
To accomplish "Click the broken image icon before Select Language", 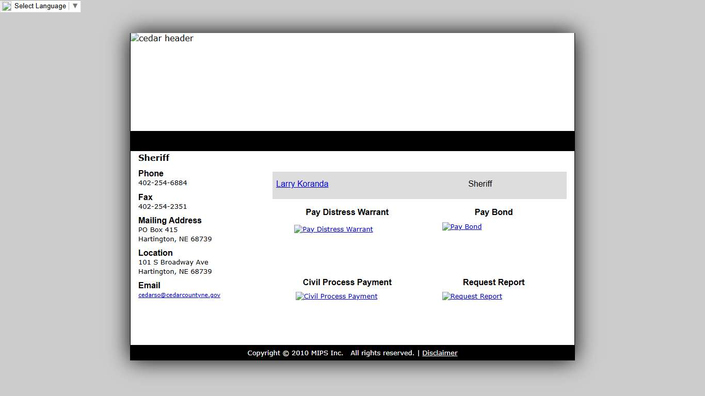I will pyautogui.click(x=7, y=6).
